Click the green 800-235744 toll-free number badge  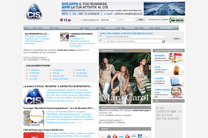(177, 20)
